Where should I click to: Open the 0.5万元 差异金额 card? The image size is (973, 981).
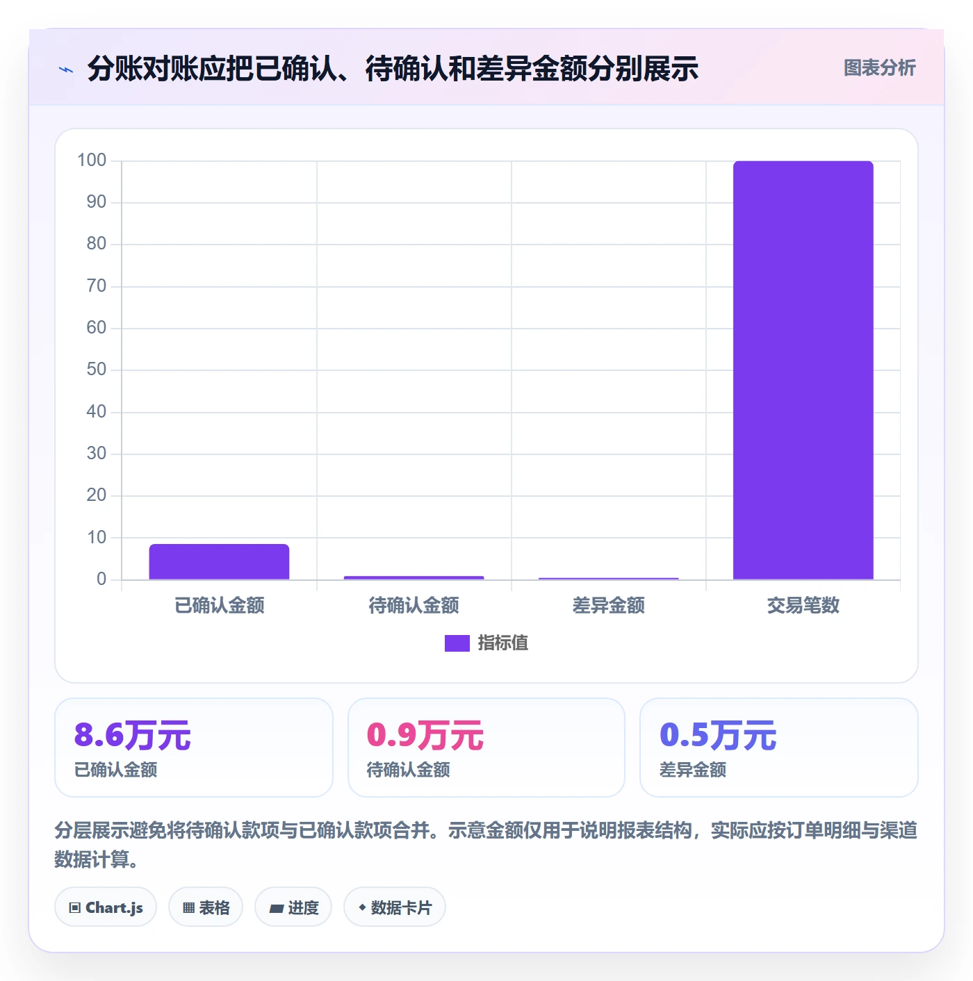point(778,748)
